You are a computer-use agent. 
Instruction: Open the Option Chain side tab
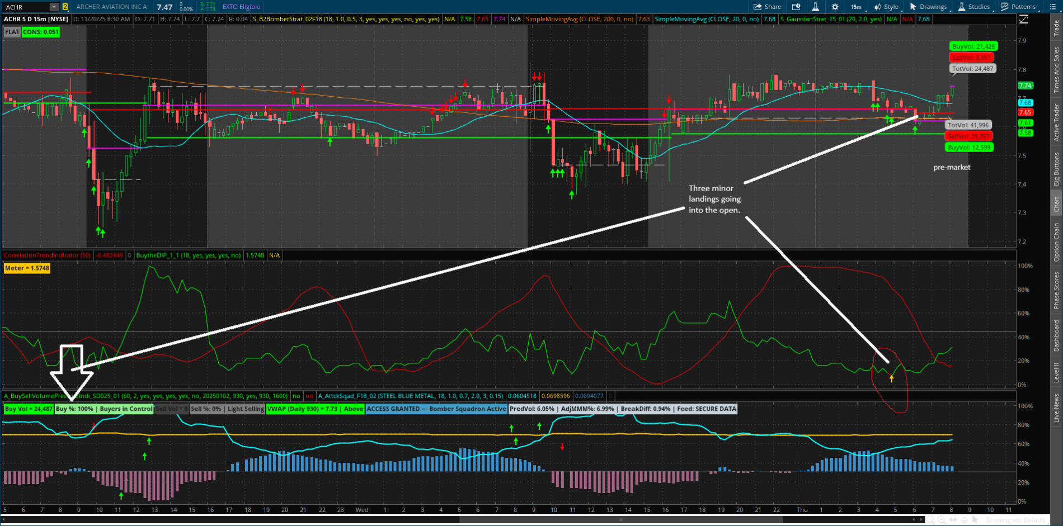pos(1056,241)
